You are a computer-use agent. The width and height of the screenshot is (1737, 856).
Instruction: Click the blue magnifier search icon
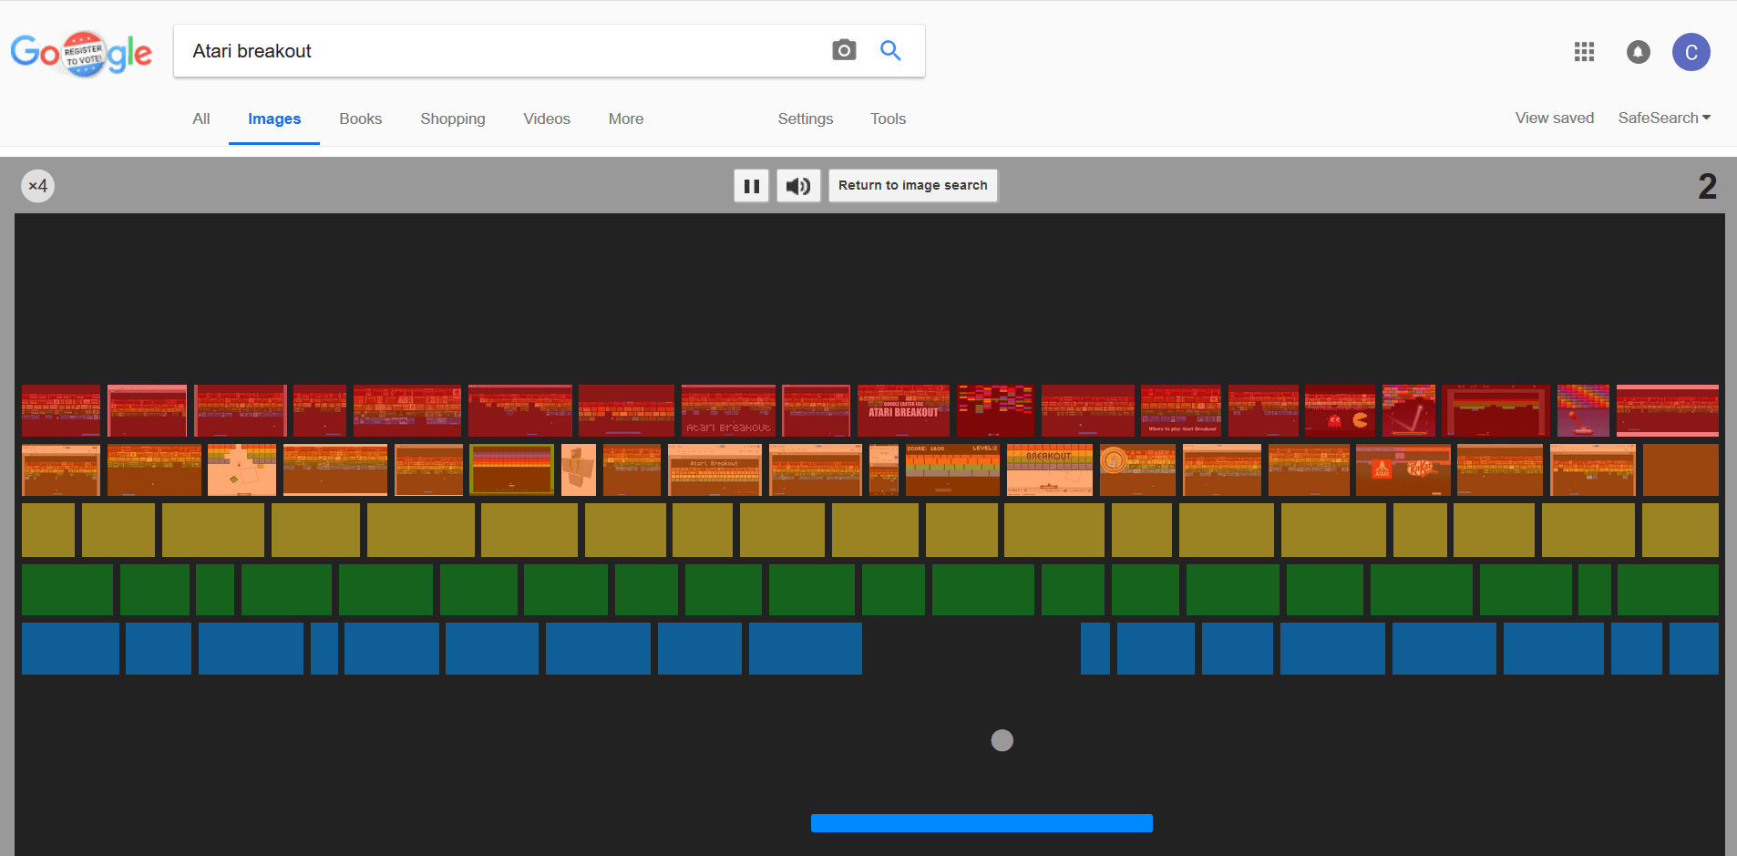(890, 50)
